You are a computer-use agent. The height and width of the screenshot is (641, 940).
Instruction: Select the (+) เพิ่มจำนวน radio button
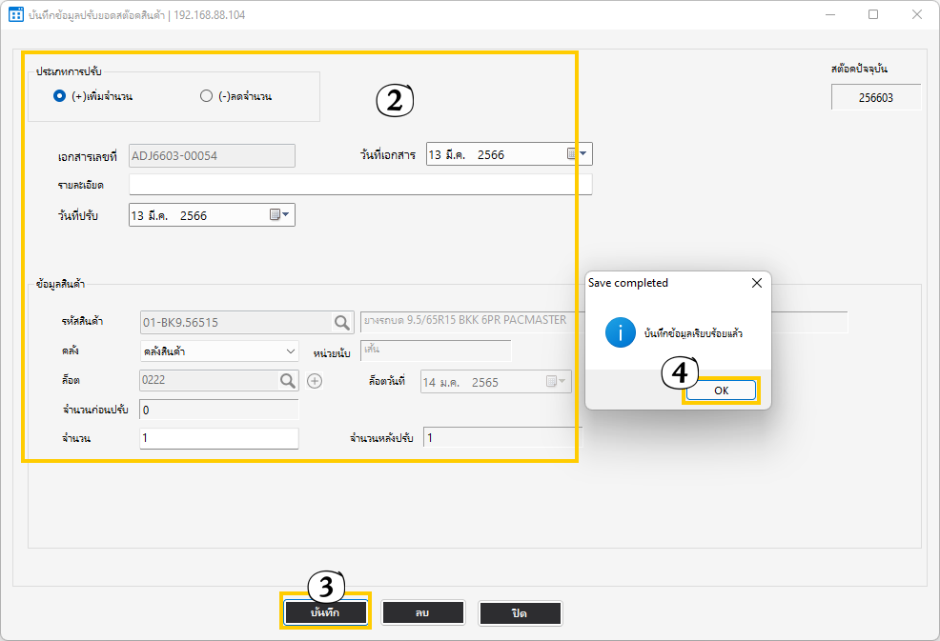(60, 95)
